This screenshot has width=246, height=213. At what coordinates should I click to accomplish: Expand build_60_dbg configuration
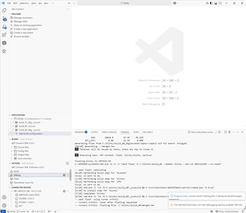13,130
